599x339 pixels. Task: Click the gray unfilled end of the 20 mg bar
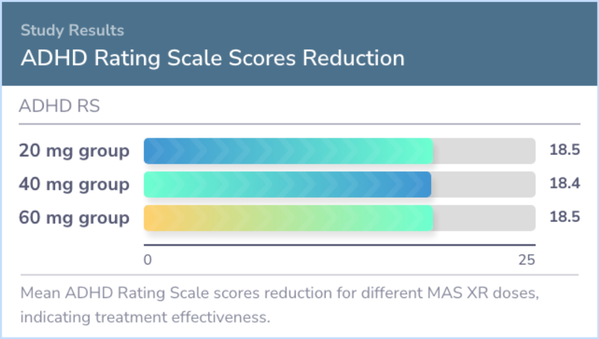(x=484, y=151)
